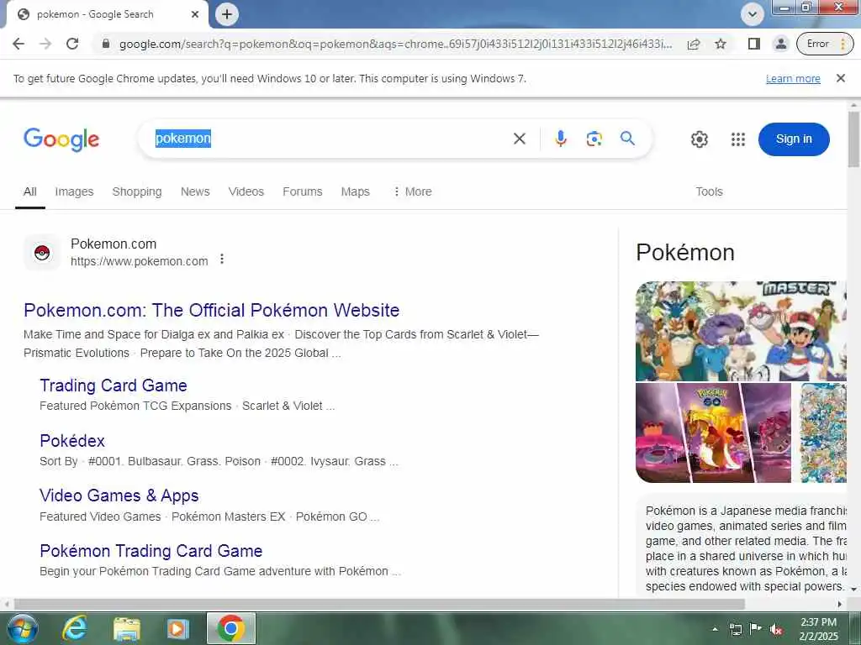Open the Windows Start menu
Viewport: 861px width, 645px height.
coord(21,628)
